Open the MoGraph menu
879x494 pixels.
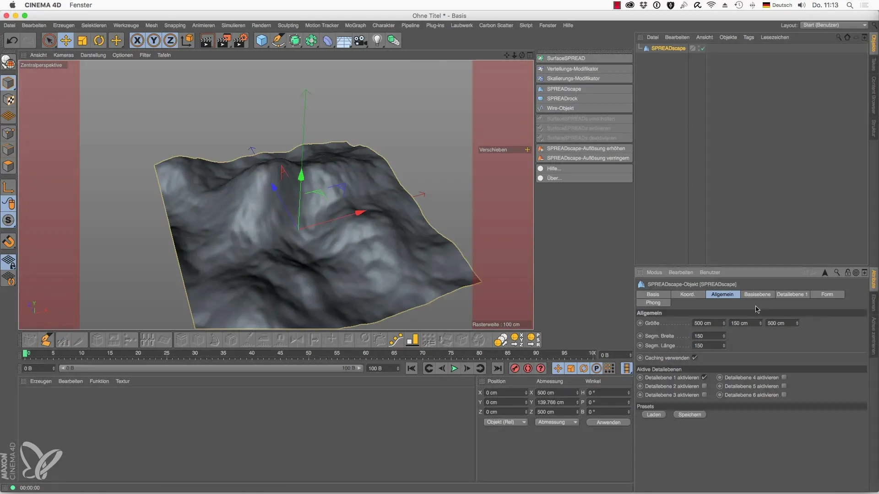click(x=355, y=26)
